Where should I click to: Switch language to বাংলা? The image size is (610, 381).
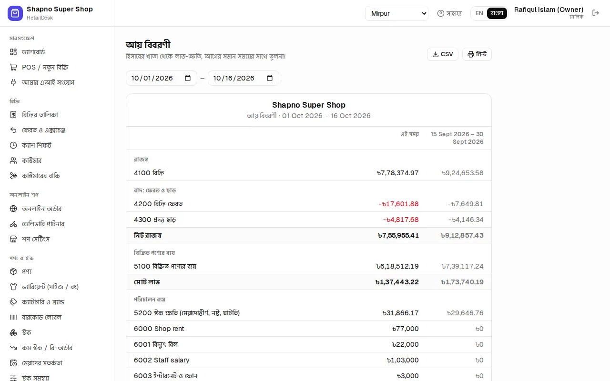click(x=497, y=13)
